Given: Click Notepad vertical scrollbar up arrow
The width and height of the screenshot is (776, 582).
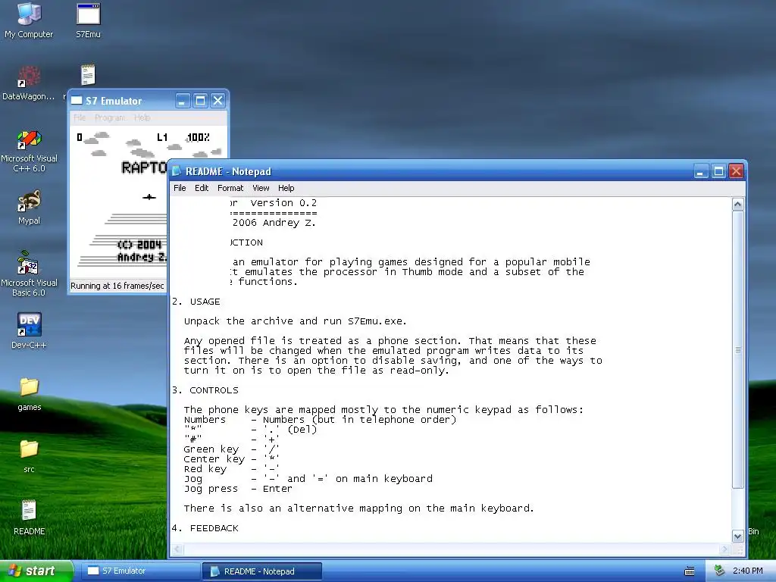Looking at the screenshot, I should (737, 204).
